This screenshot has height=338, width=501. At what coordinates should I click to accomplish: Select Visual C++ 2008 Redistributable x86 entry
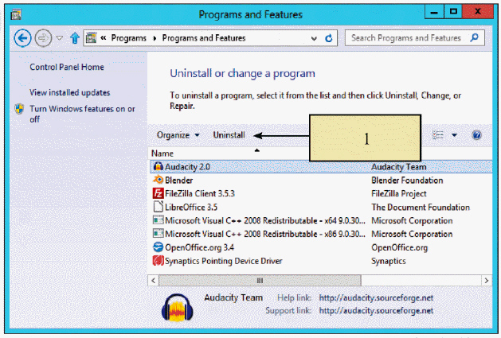tap(265, 235)
